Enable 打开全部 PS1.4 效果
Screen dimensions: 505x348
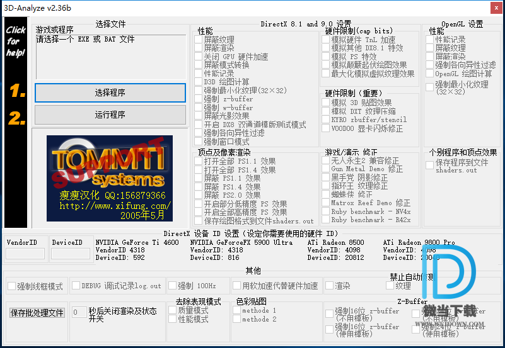coord(199,170)
